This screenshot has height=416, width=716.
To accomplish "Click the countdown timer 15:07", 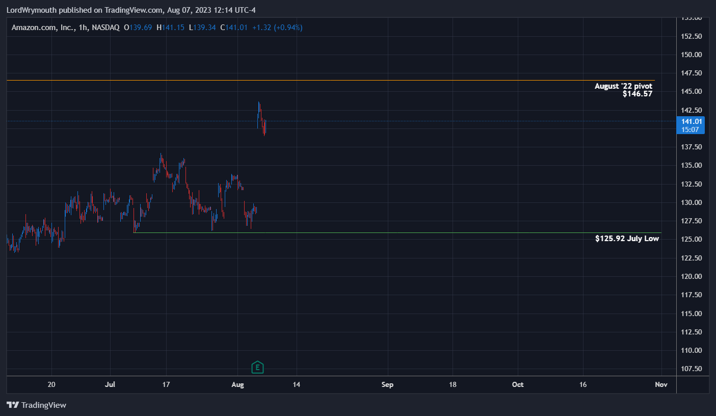I will 691,129.
